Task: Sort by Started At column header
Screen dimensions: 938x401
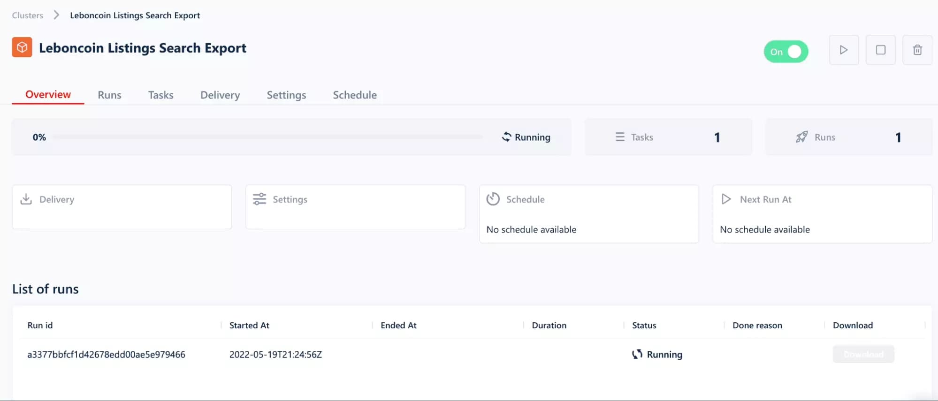Action: pyautogui.click(x=249, y=325)
